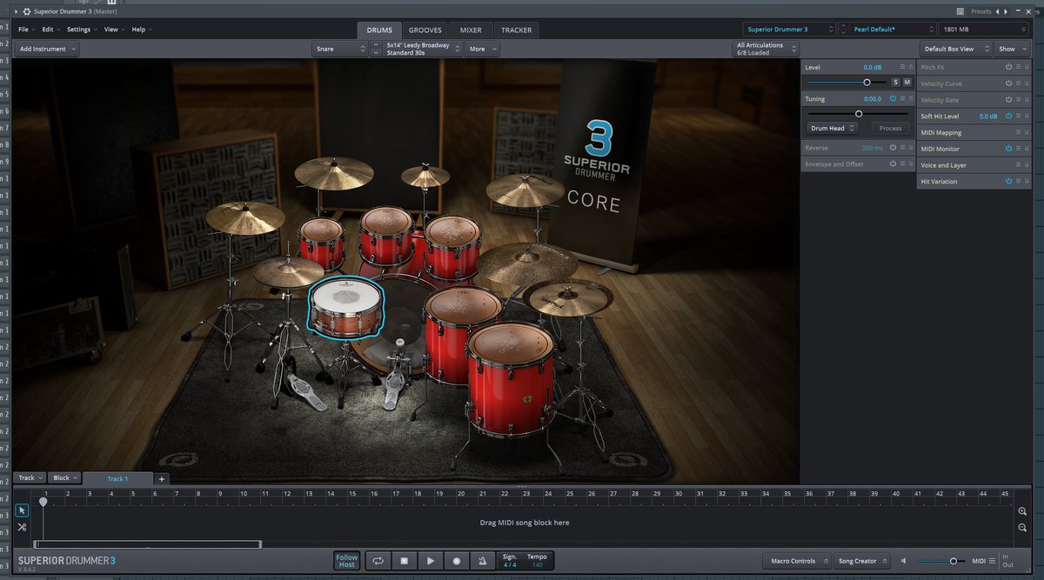Open the MIDI Mapping menu icon
The image size is (1044, 580).
pyautogui.click(x=1019, y=132)
